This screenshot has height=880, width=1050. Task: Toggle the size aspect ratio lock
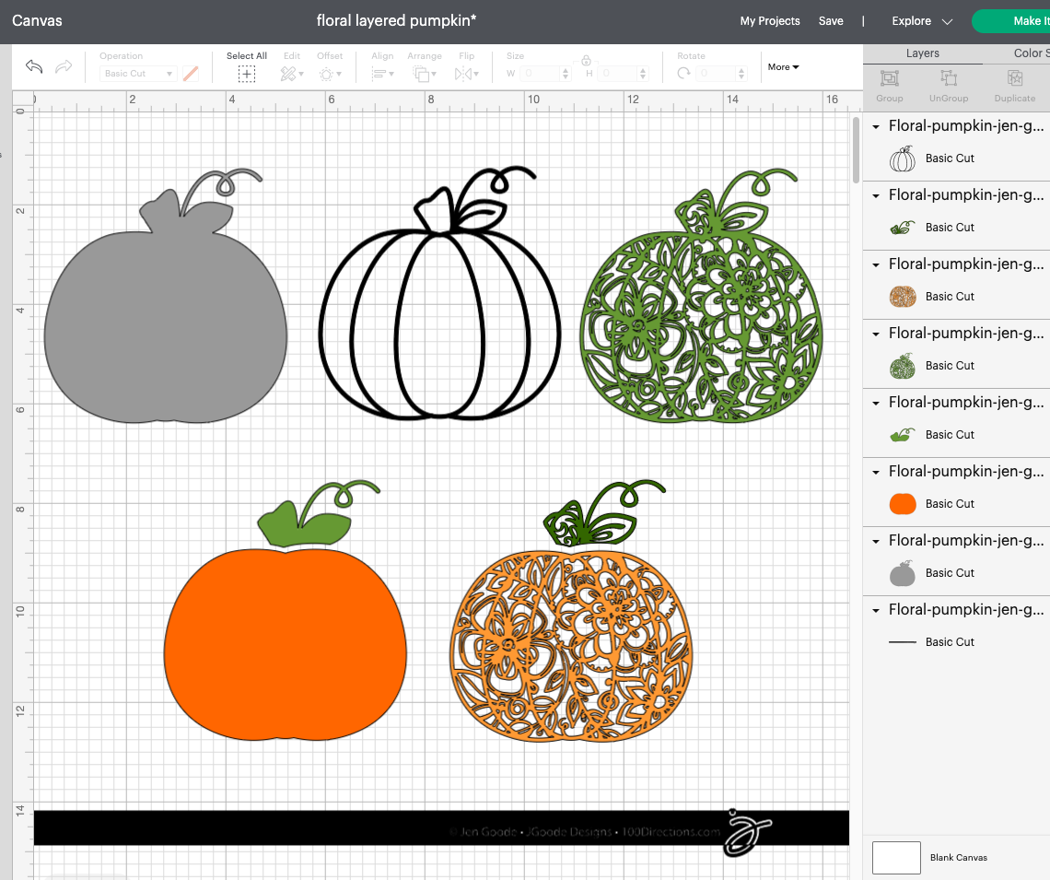click(x=585, y=61)
